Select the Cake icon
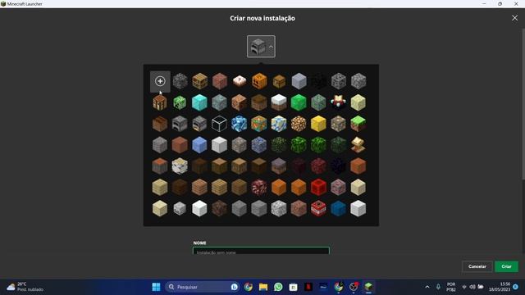Viewport: 525px width, 295px height. (240, 80)
